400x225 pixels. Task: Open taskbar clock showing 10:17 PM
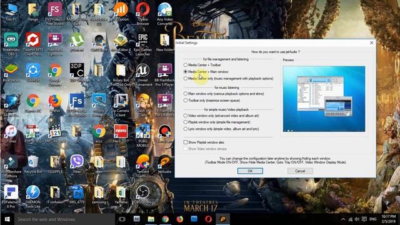tap(388, 219)
